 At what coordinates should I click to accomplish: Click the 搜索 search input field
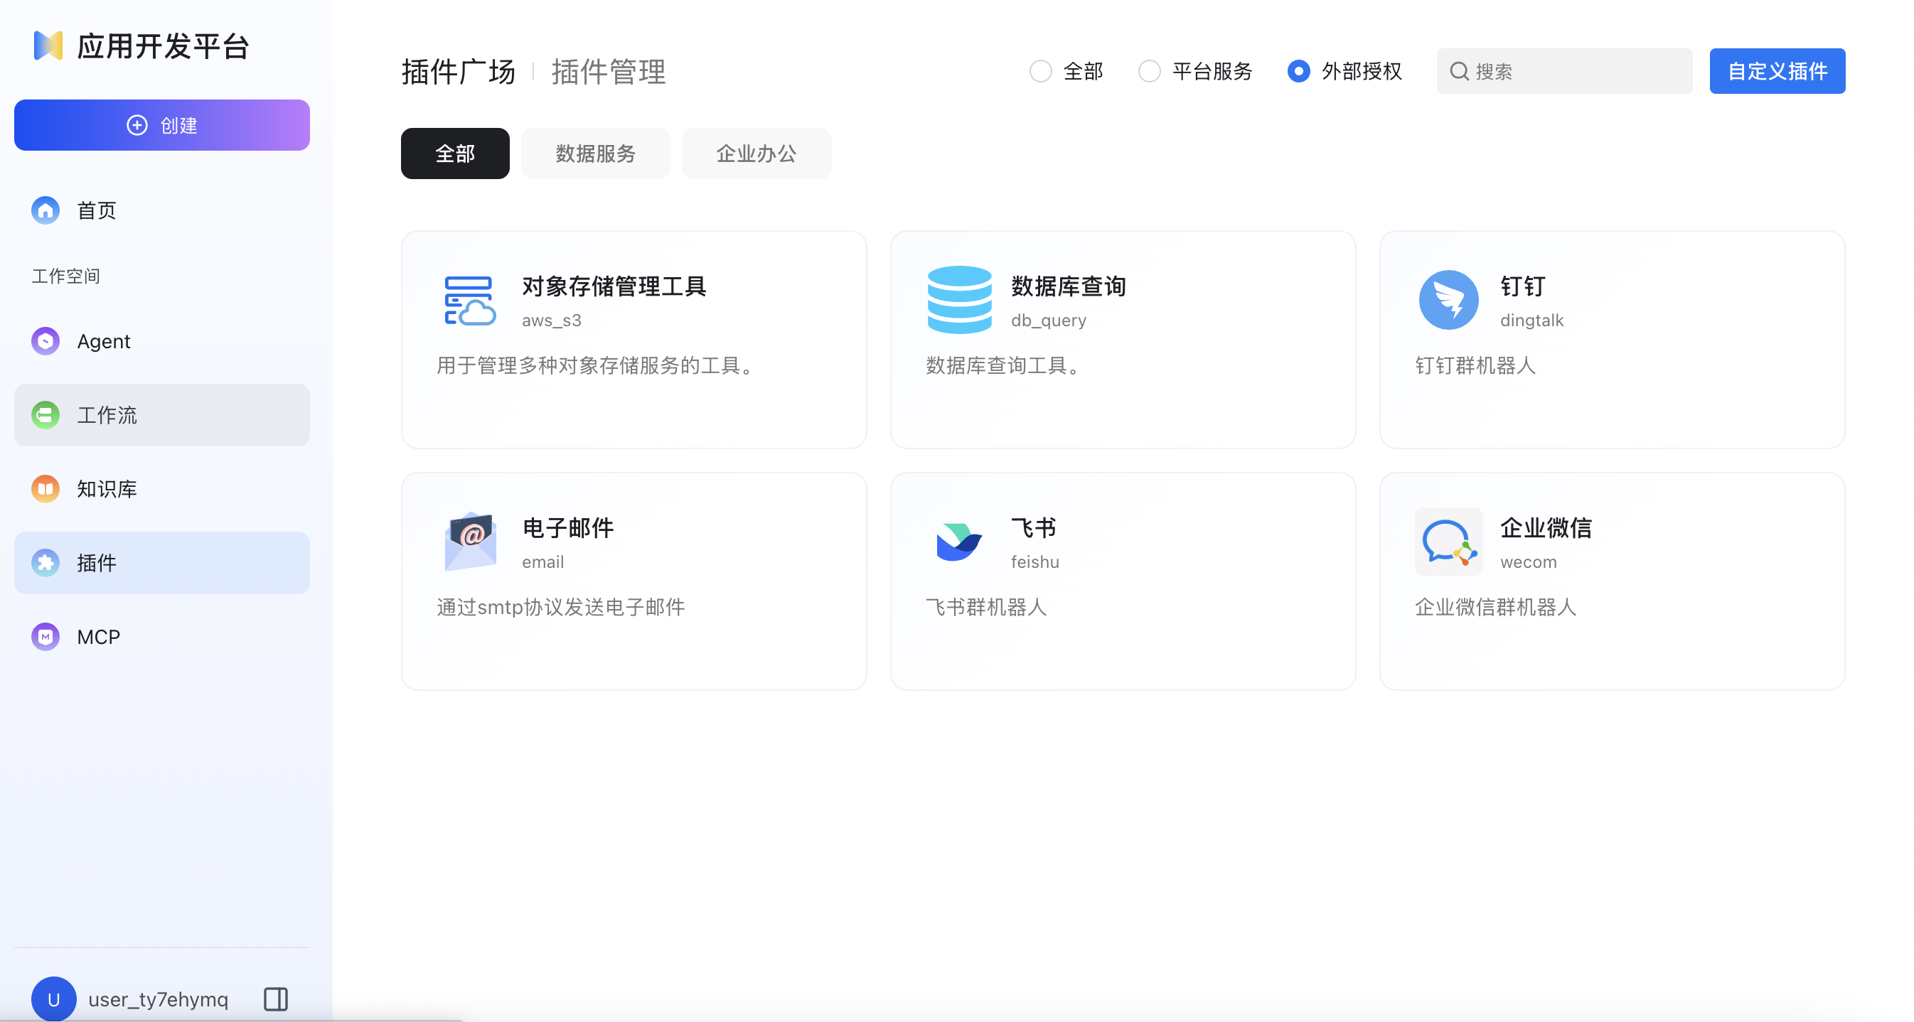(1564, 70)
